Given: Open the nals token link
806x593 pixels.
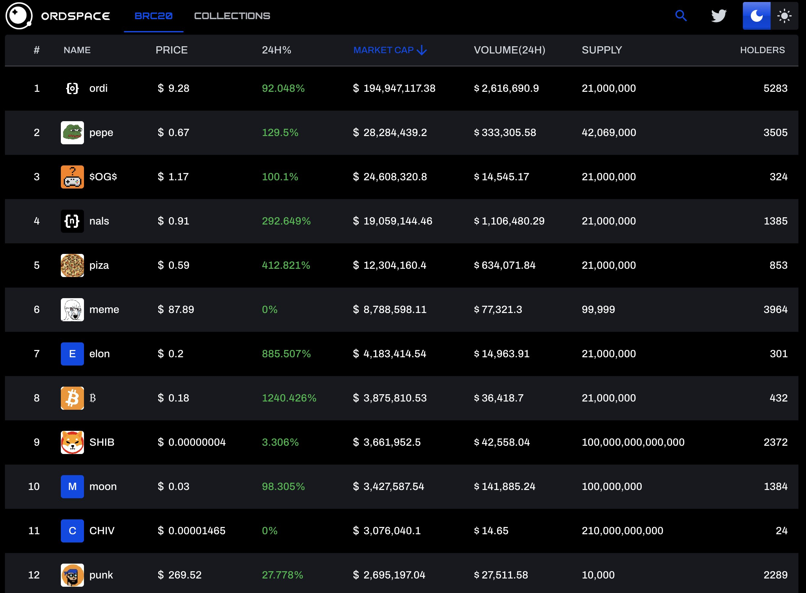Looking at the screenshot, I should coord(99,221).
